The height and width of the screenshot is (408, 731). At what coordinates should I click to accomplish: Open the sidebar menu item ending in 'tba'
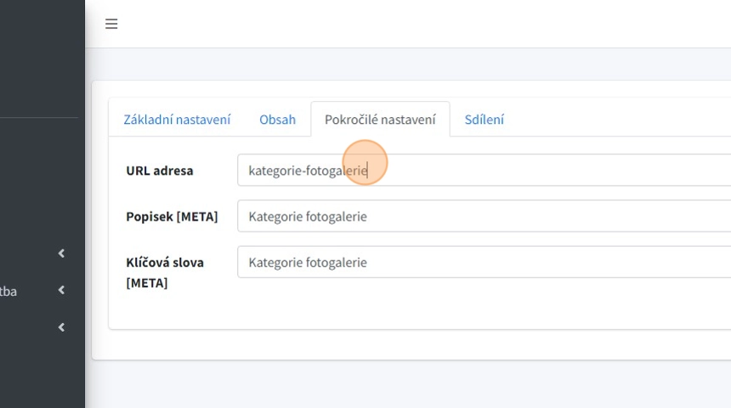pyautogui.click(x=8, y=291)
